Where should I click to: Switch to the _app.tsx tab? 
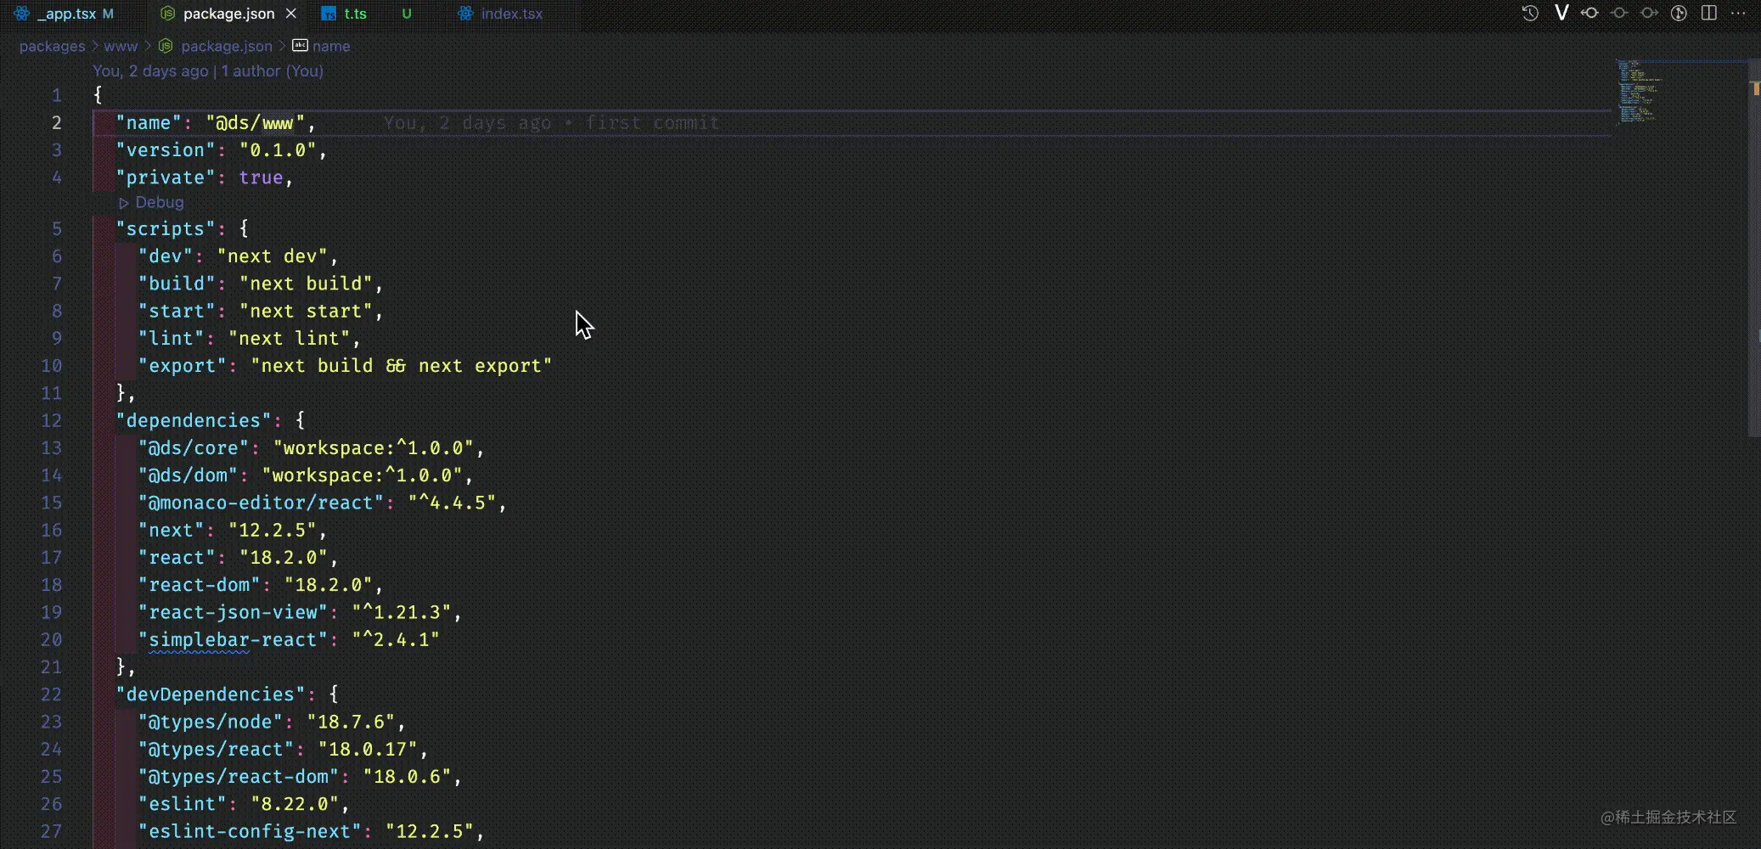click(67, 14)
